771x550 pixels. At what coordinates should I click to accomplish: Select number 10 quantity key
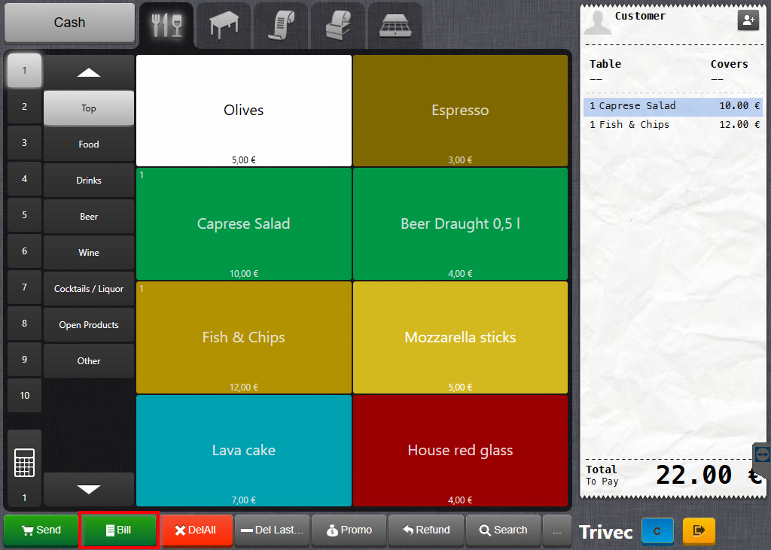click(x=25, y=396)
